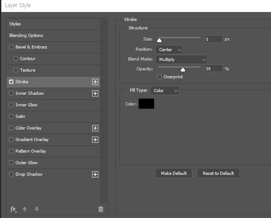Viewport: 271px width, 218px height.
Task: Add another Color Overlay plus icon
Action: point(95,128)
